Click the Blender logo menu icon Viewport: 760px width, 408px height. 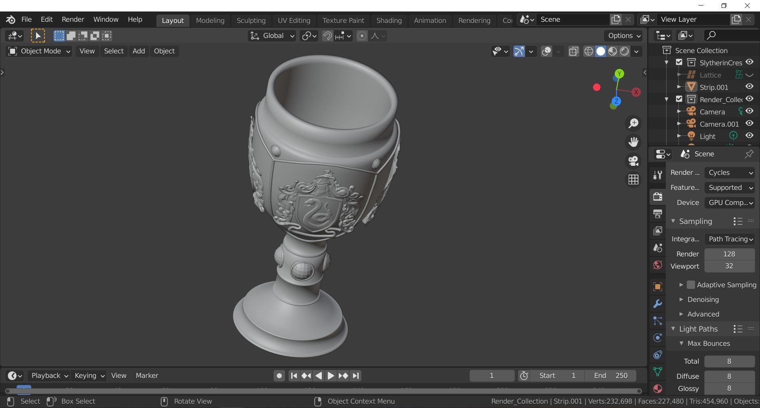pyautogui.click(x=11, y=19)
